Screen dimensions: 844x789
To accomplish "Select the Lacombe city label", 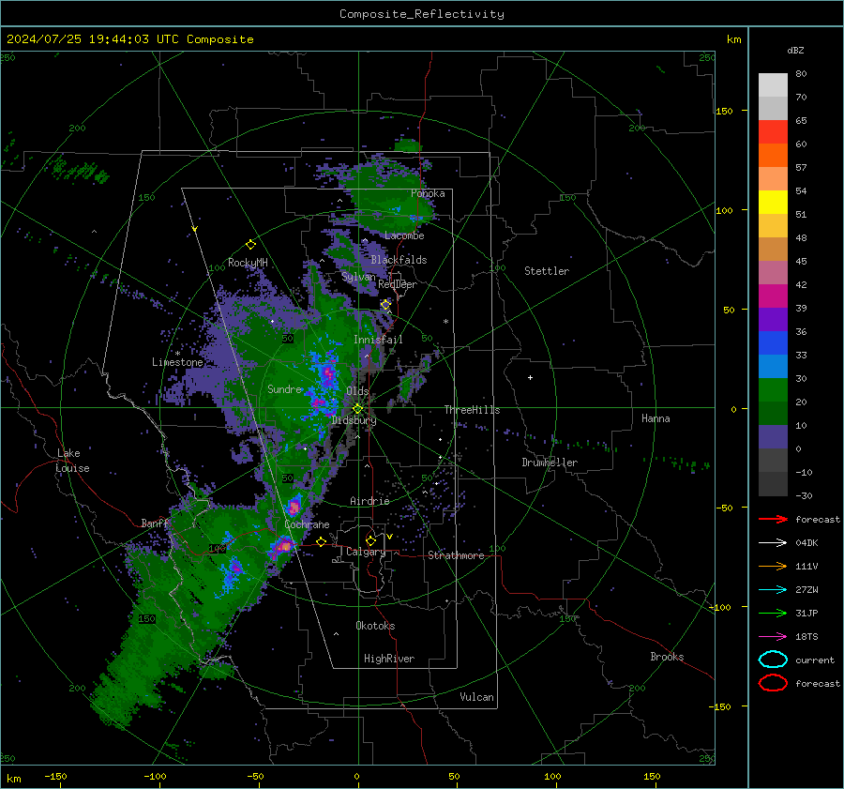I will pyautogui.click(x=404, y=235).
